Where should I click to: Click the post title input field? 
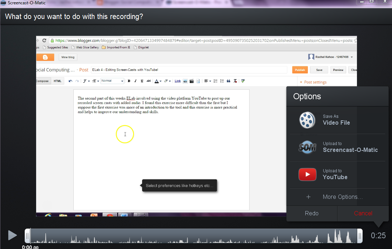click(x=189, y=70)
